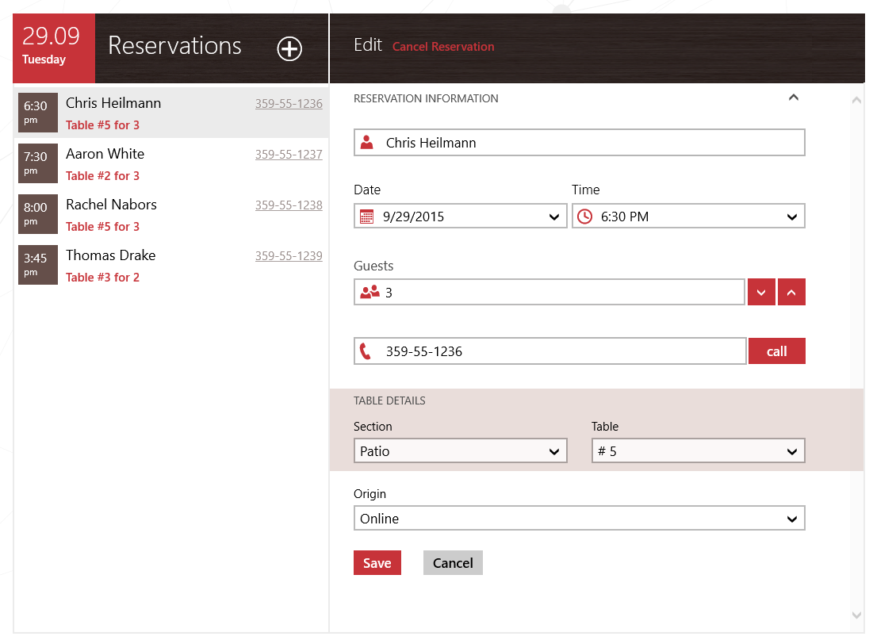Click the phone handset icon
The height and width of the screenshot is (640, 873).
coord(366,351)
